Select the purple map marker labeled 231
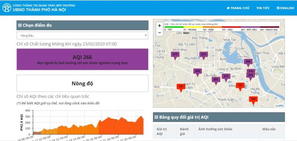 (226, 77)
